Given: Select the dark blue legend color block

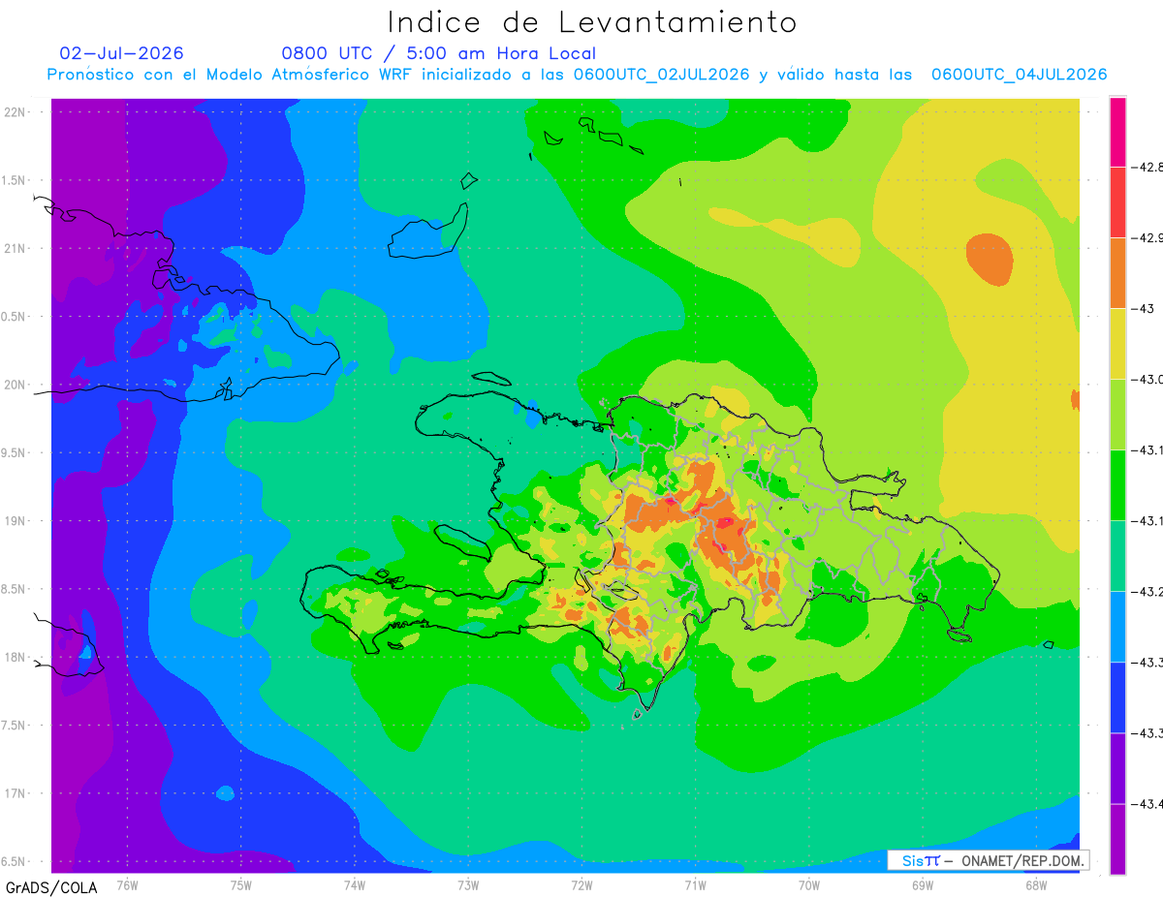Looking at the screenshot, I should coord(1117,697).
